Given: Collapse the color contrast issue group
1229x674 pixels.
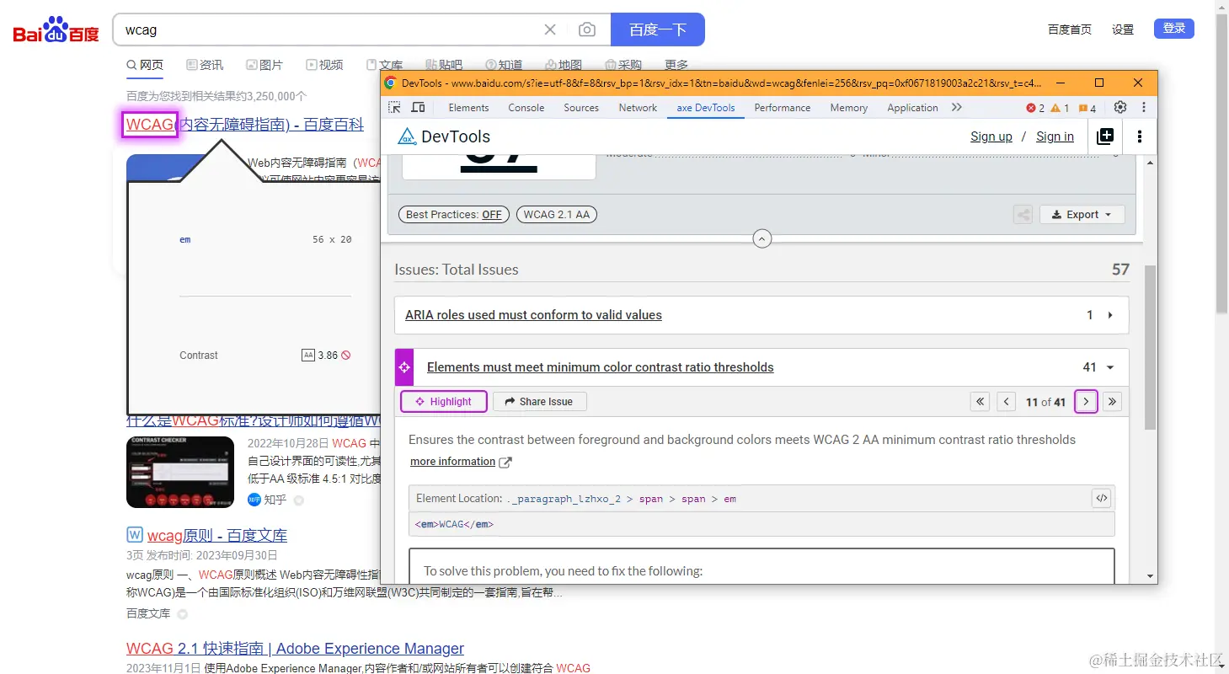Looking at the screenshot, I should click(x=1110, y=367).
